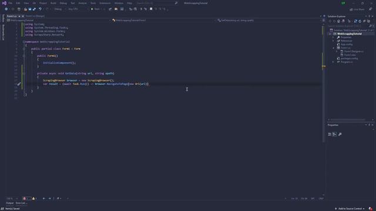Image resolution: width=376 pixels, height=211 pixels.
Task: Open the Output tab
Action: pyautogui.click(x=10, y=203)
